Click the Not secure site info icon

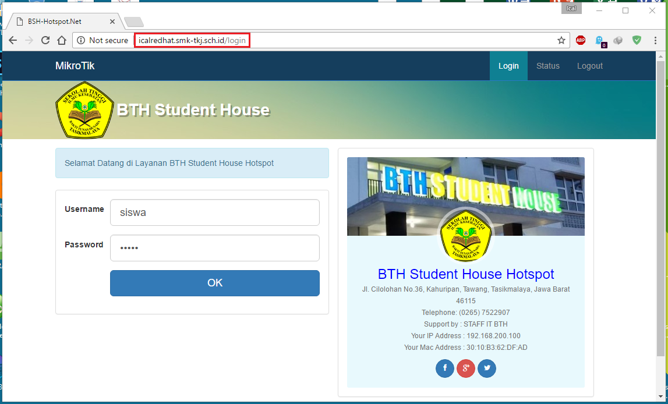pos(81,40)
